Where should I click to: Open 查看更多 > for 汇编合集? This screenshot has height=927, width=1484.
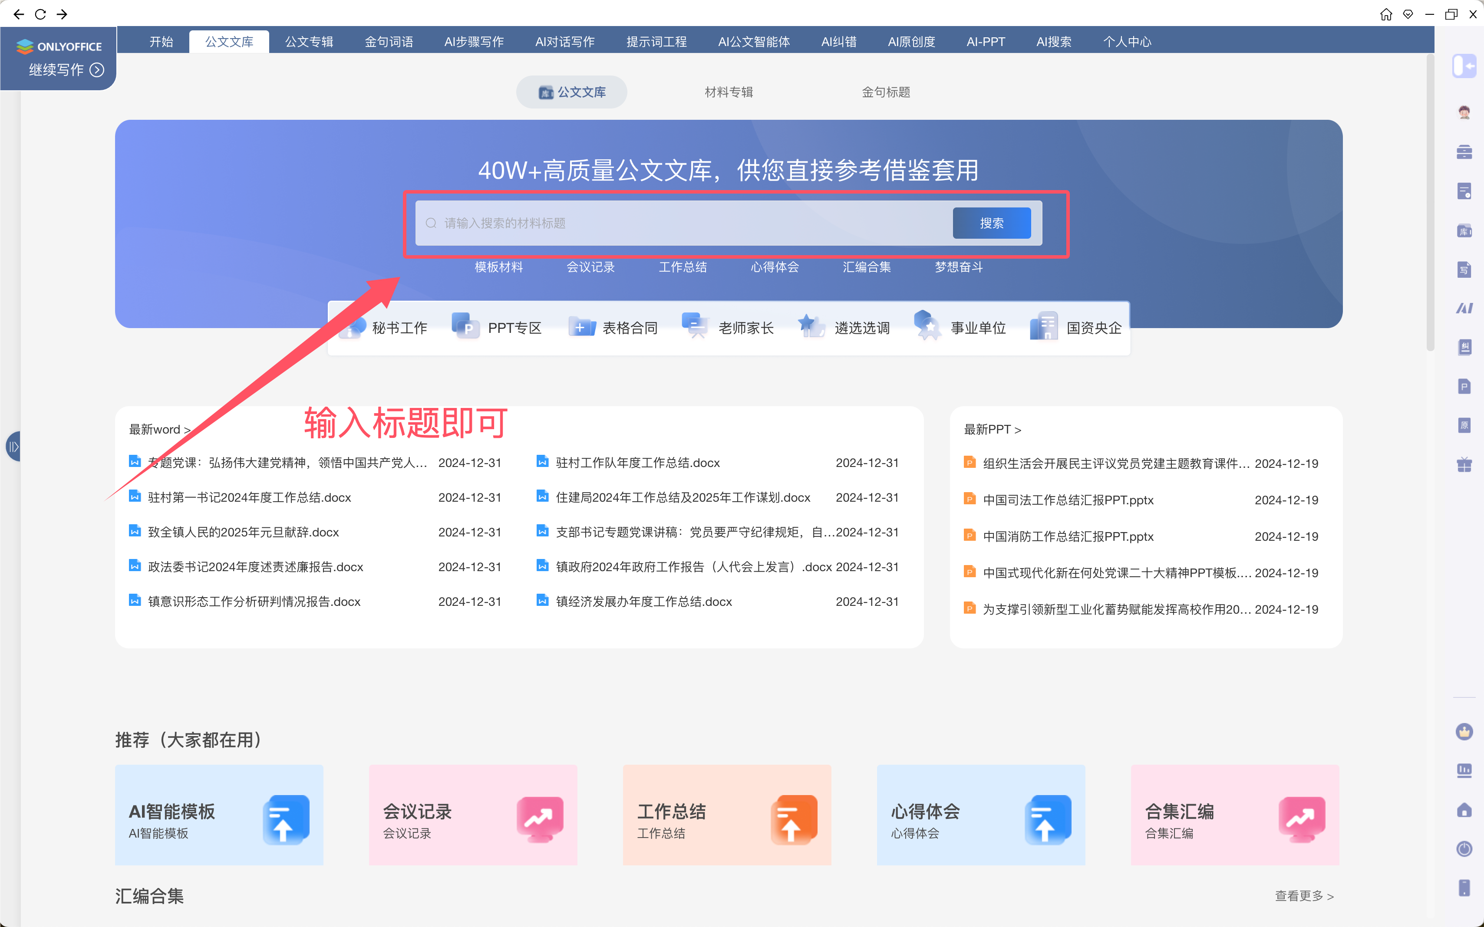[1304, 896]
